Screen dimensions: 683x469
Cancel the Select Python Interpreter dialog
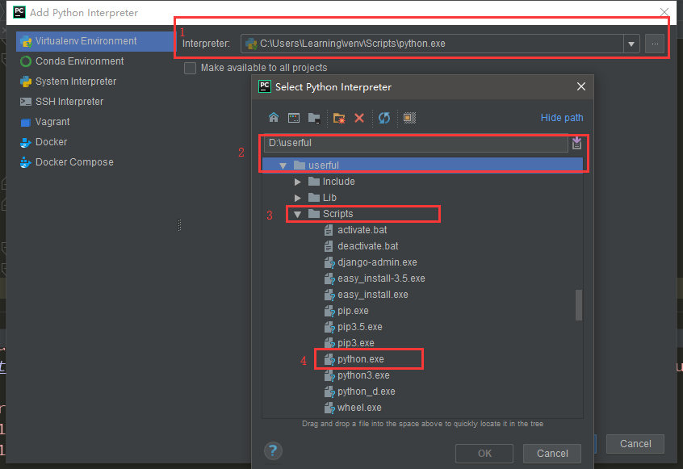[552, 454]
